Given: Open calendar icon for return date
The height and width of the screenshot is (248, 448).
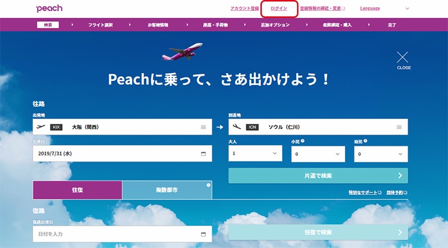Looking at the screenshot, I should 203,235.
